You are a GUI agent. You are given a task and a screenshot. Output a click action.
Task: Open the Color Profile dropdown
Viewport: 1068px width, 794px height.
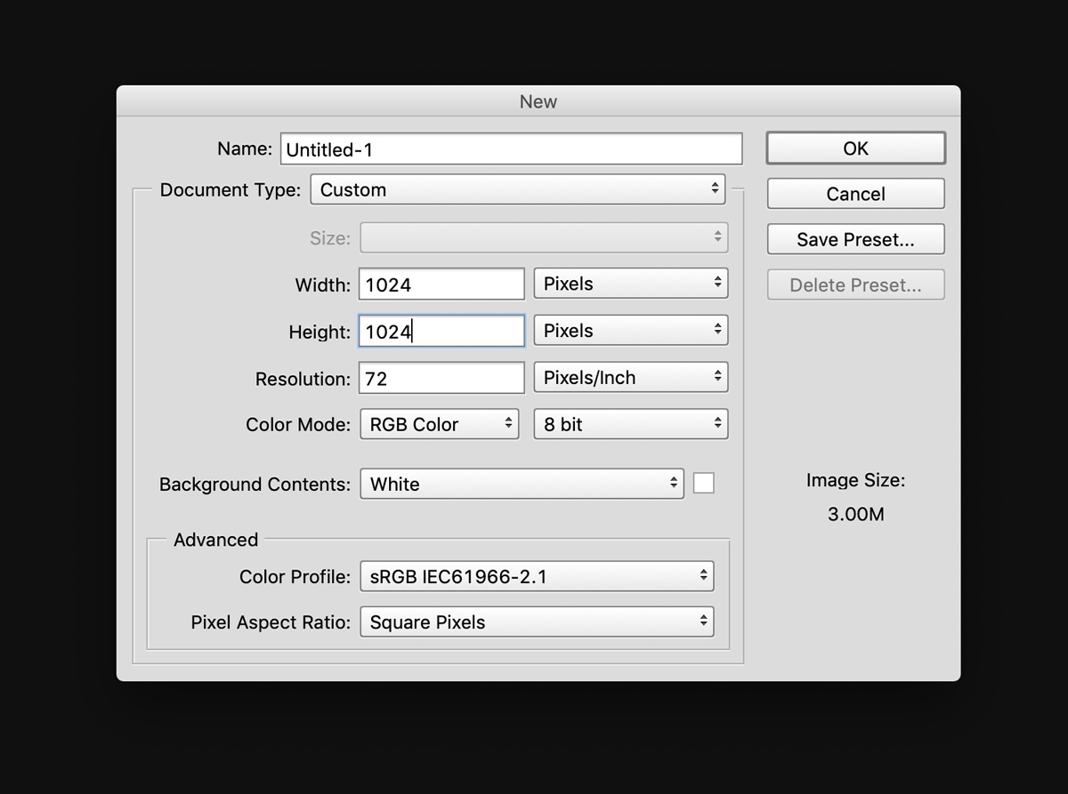(537, 576)
